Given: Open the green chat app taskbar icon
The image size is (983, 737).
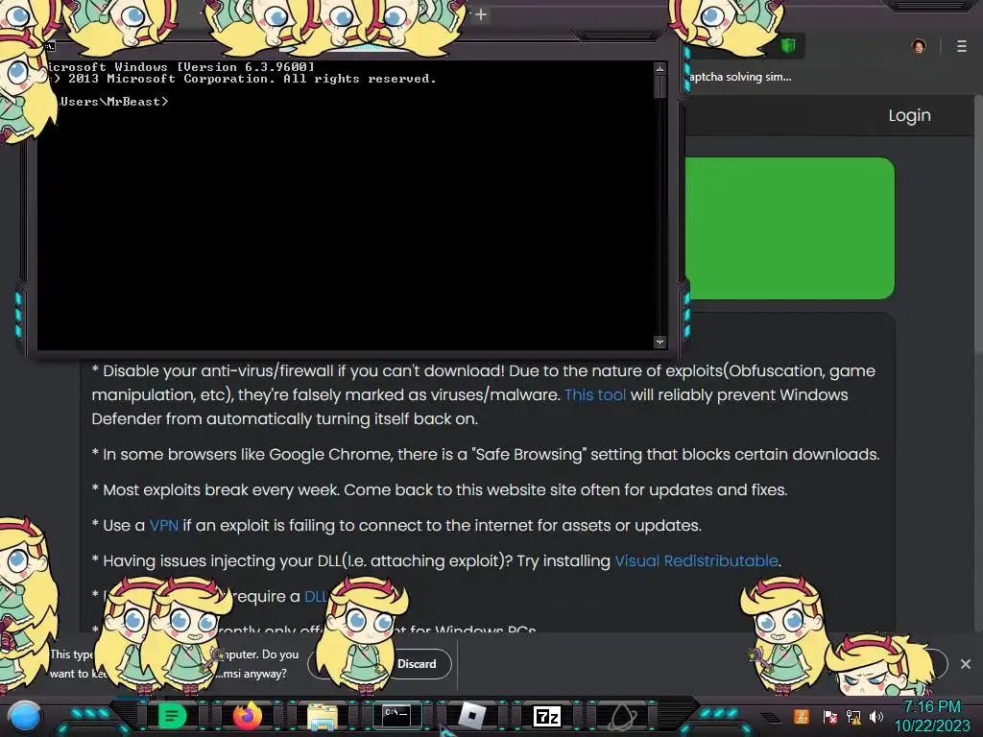Looking at the screenshot, I should tap(171, 716).
